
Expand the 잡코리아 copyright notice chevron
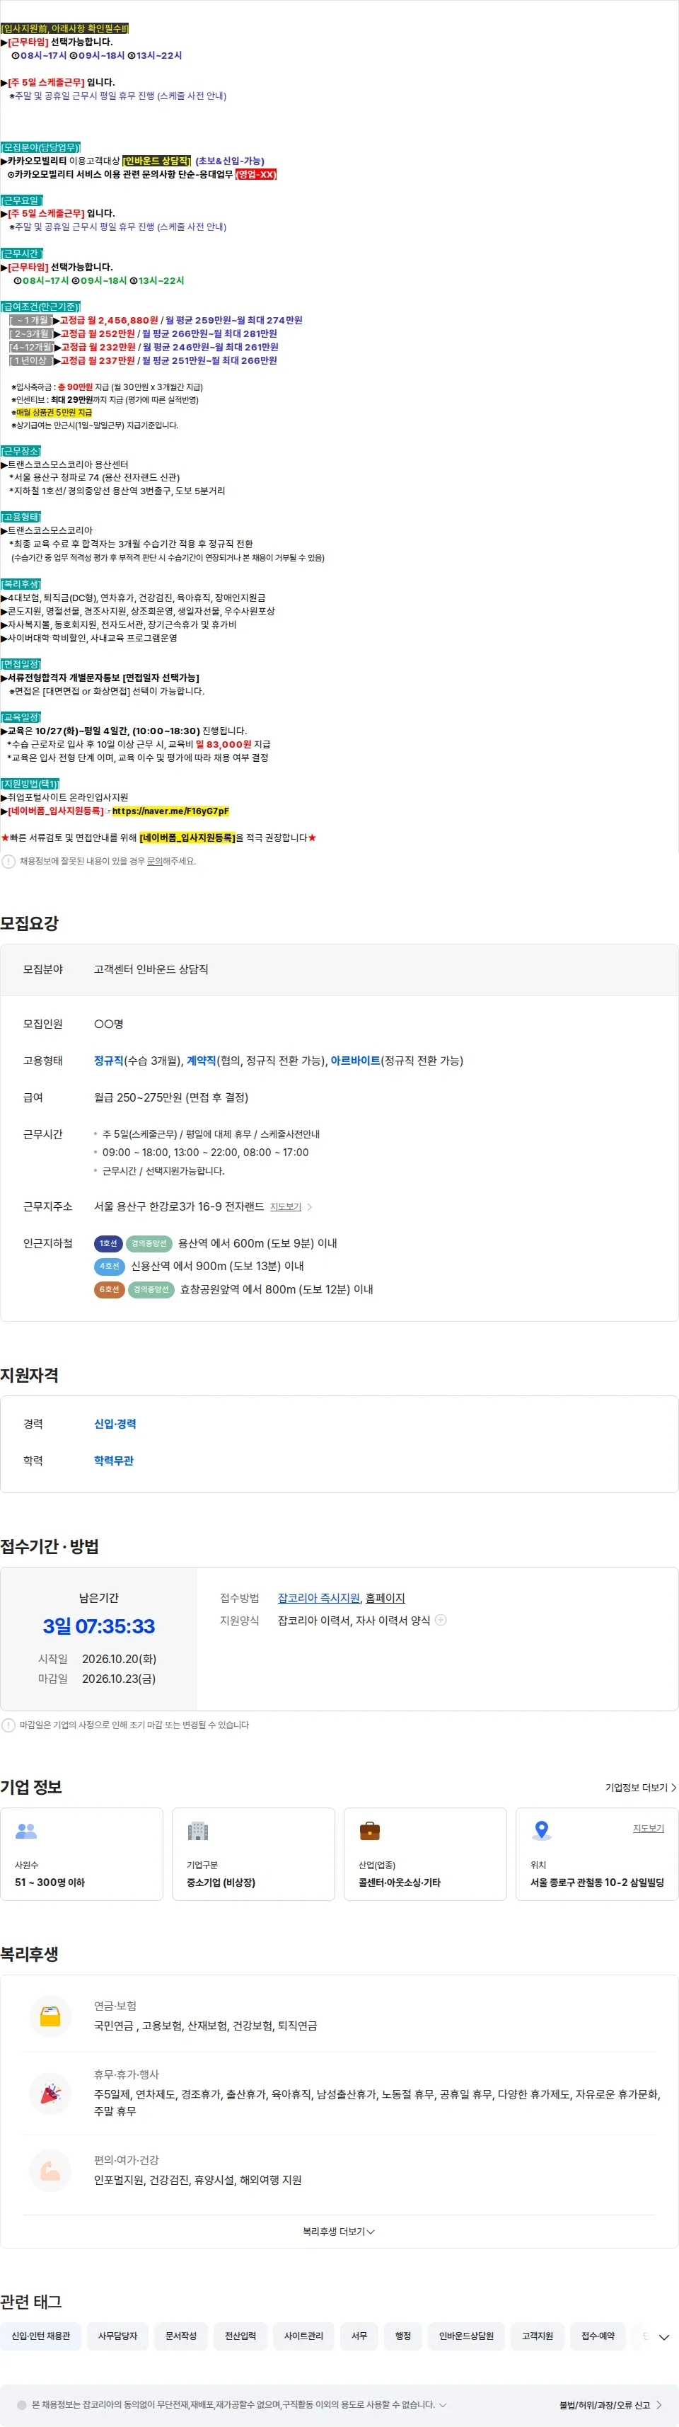point(443,2404)
